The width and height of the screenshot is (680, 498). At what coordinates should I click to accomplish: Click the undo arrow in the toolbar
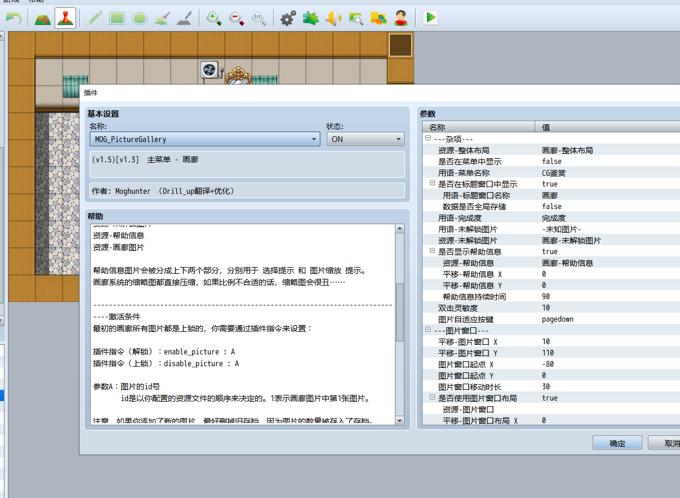pos(14,18)
